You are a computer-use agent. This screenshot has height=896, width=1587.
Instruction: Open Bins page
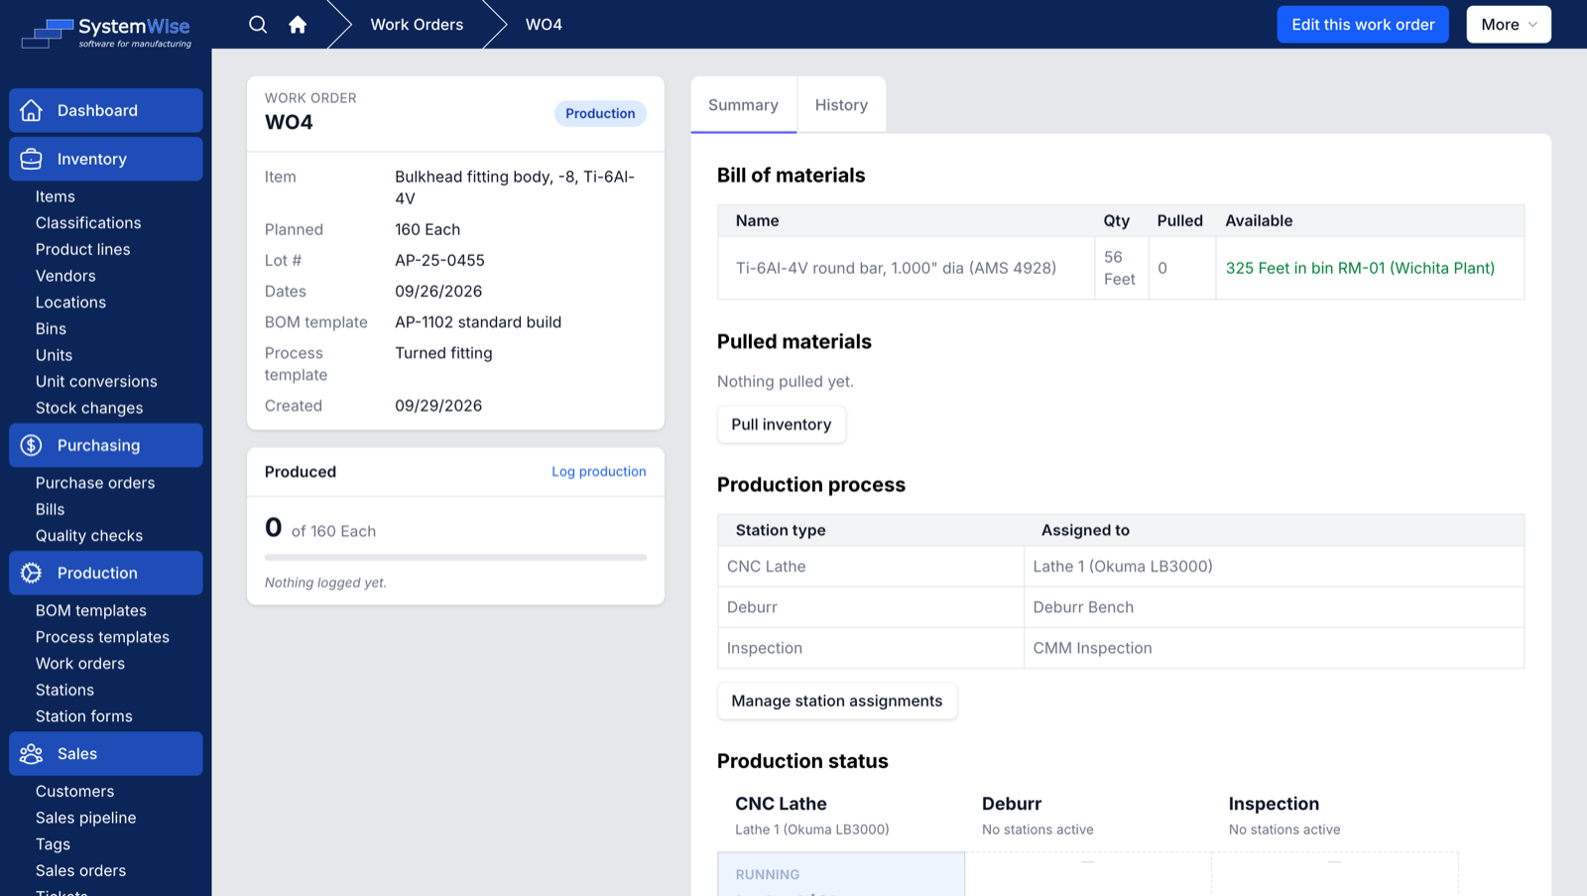[x=51, y=328]
